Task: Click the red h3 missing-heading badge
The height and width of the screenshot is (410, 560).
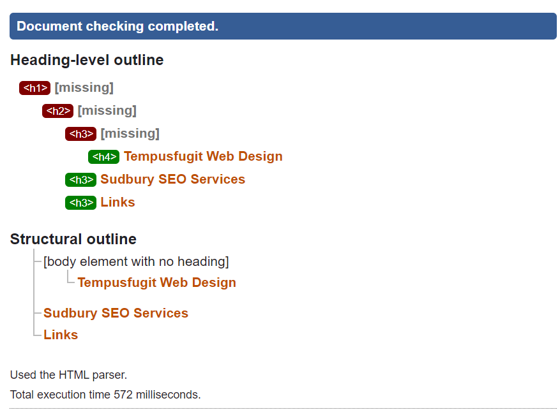Action: click(80, 134)
